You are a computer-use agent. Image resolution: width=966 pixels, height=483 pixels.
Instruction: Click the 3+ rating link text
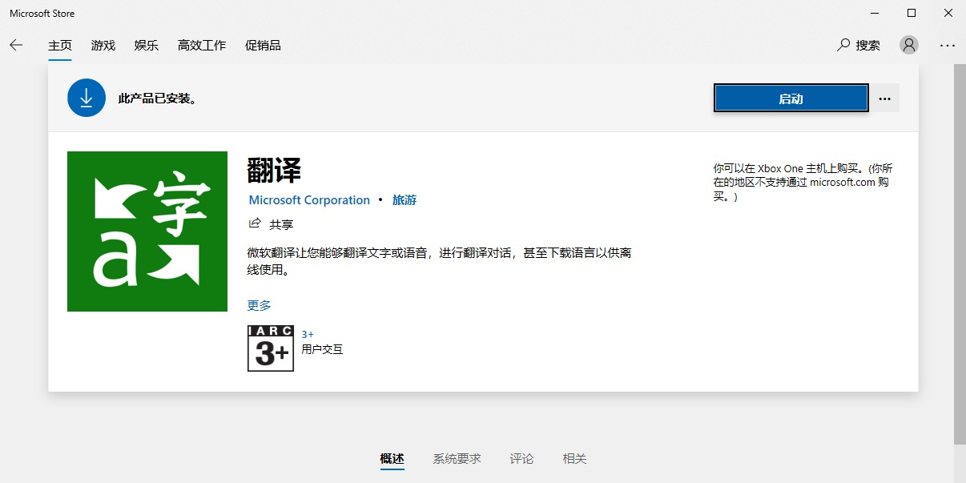coord(308,334)
